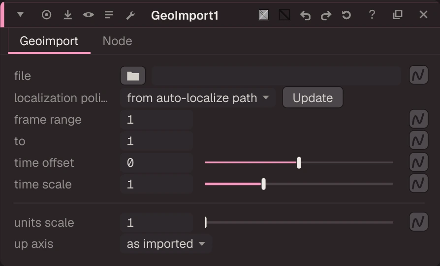Image resolution: width=440 pixels, height=266 pixels.
Task: Open the animation menu for units scale
Action: point(418,221)
